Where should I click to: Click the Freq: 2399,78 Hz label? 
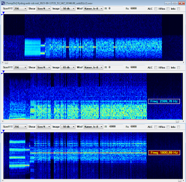164,101
